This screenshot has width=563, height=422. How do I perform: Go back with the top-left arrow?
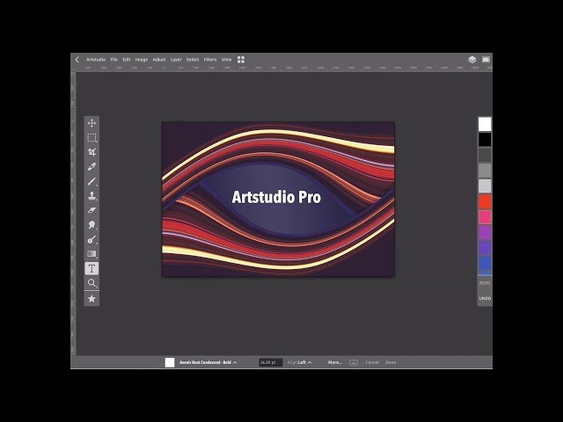[x=77, y=60]
